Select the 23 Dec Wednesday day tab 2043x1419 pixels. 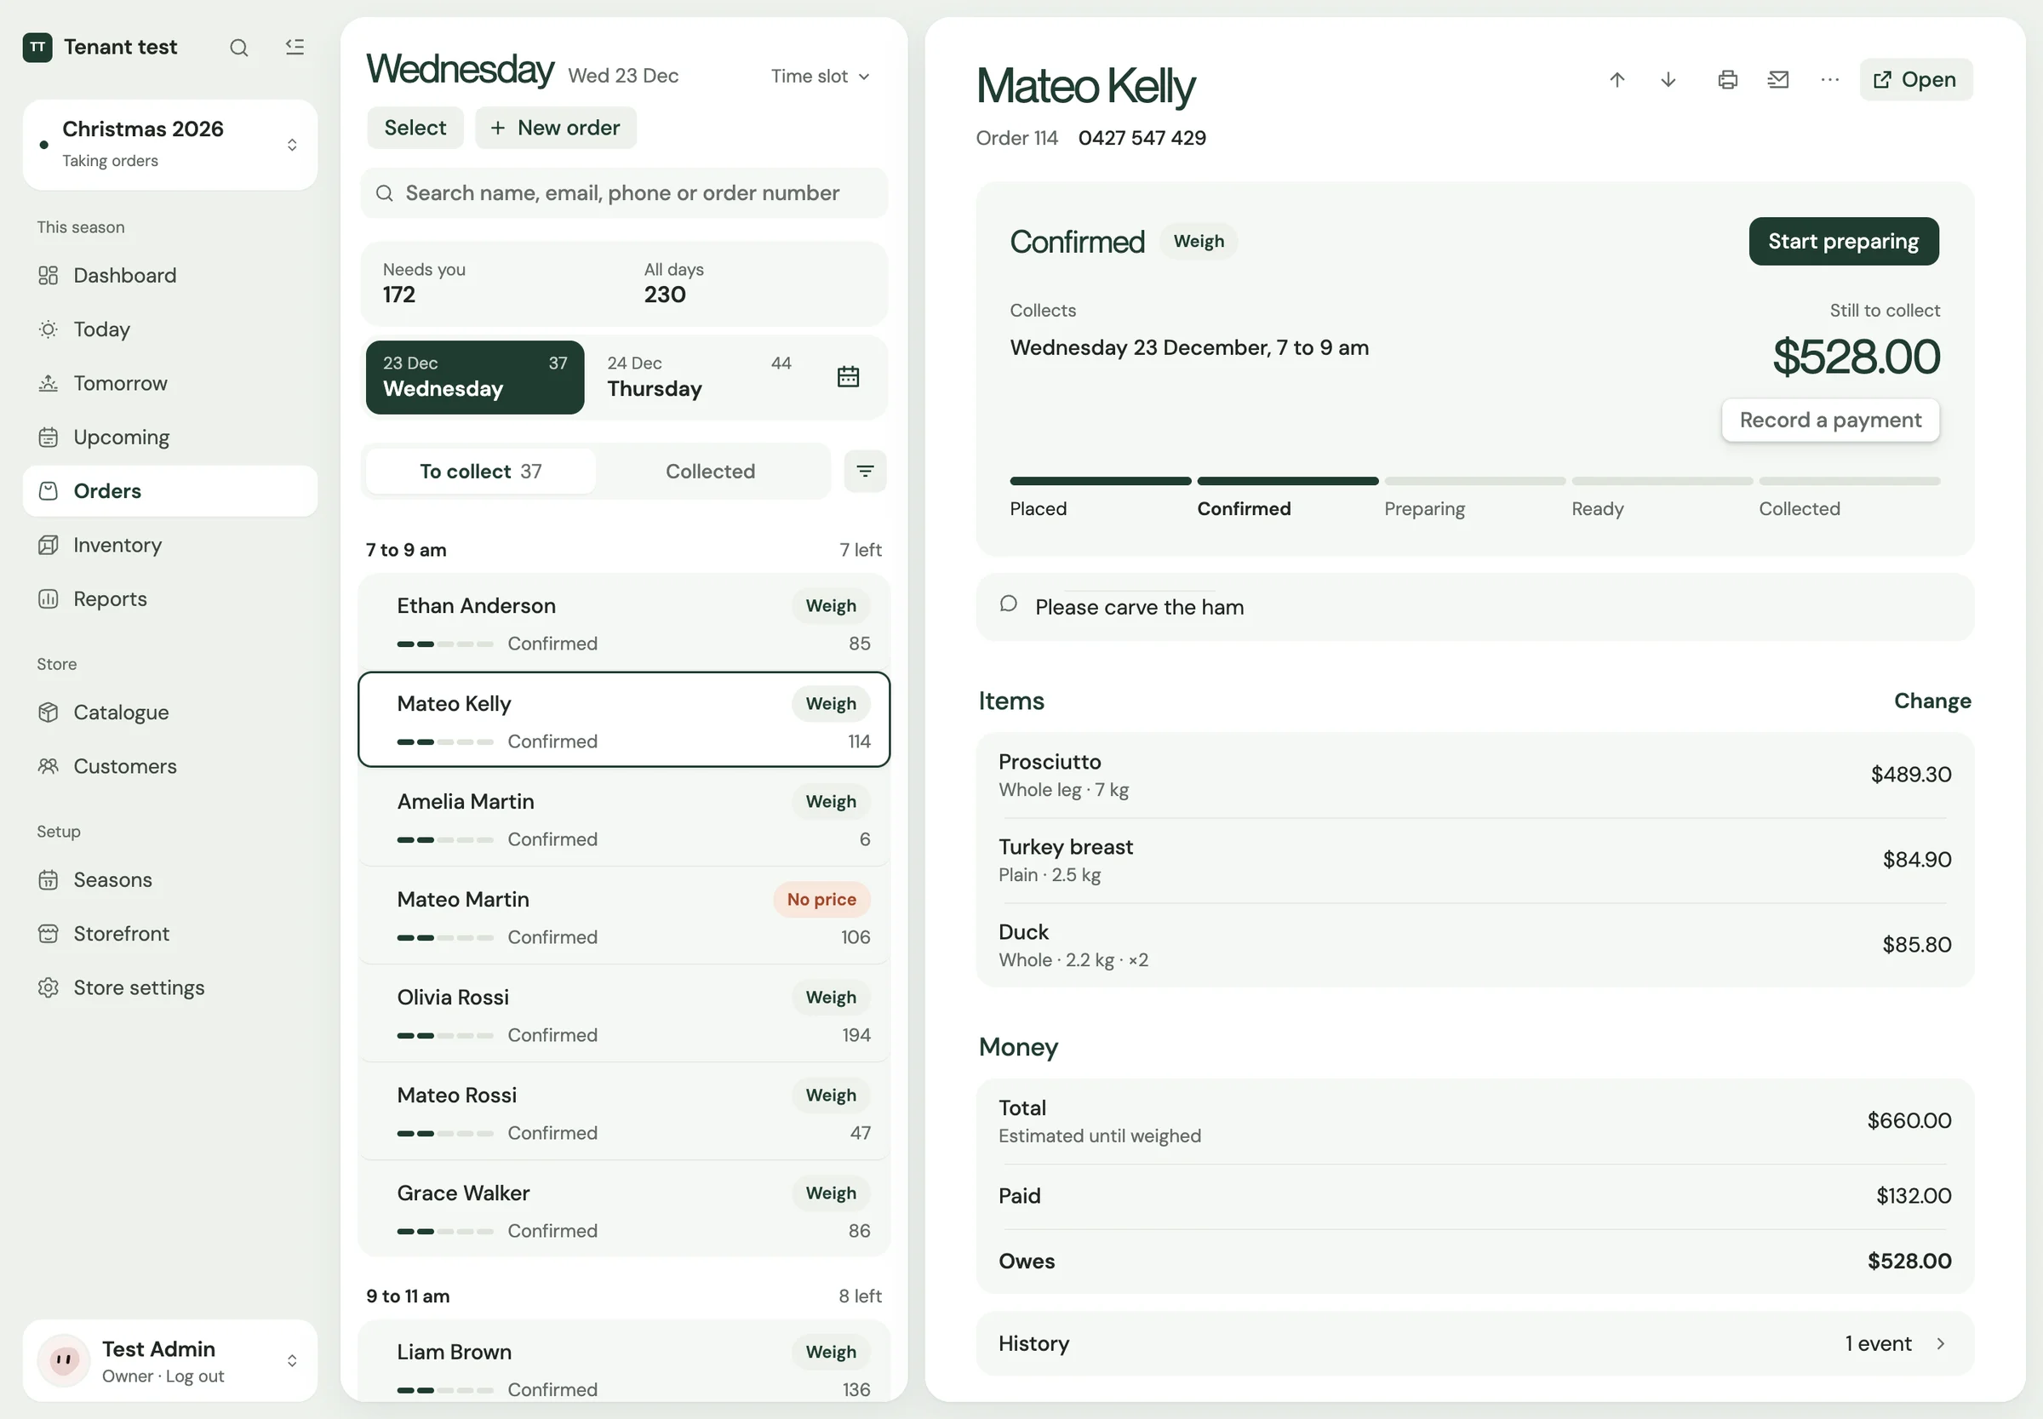point(475,377)
